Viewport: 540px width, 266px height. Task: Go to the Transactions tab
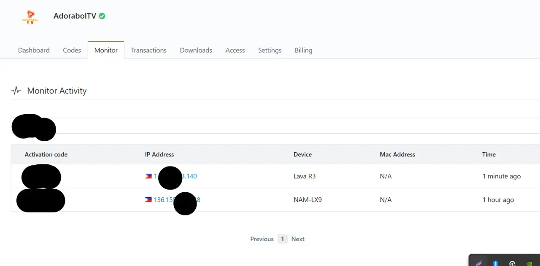pos(148,50)
